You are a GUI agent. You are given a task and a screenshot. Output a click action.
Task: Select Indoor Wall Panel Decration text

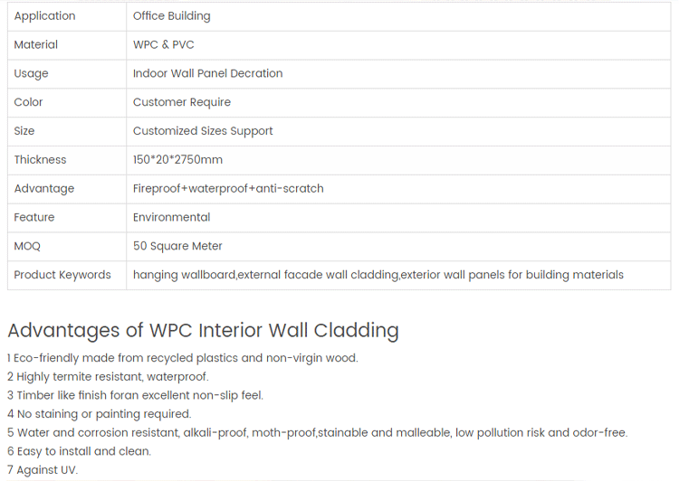tap(207, 73)
